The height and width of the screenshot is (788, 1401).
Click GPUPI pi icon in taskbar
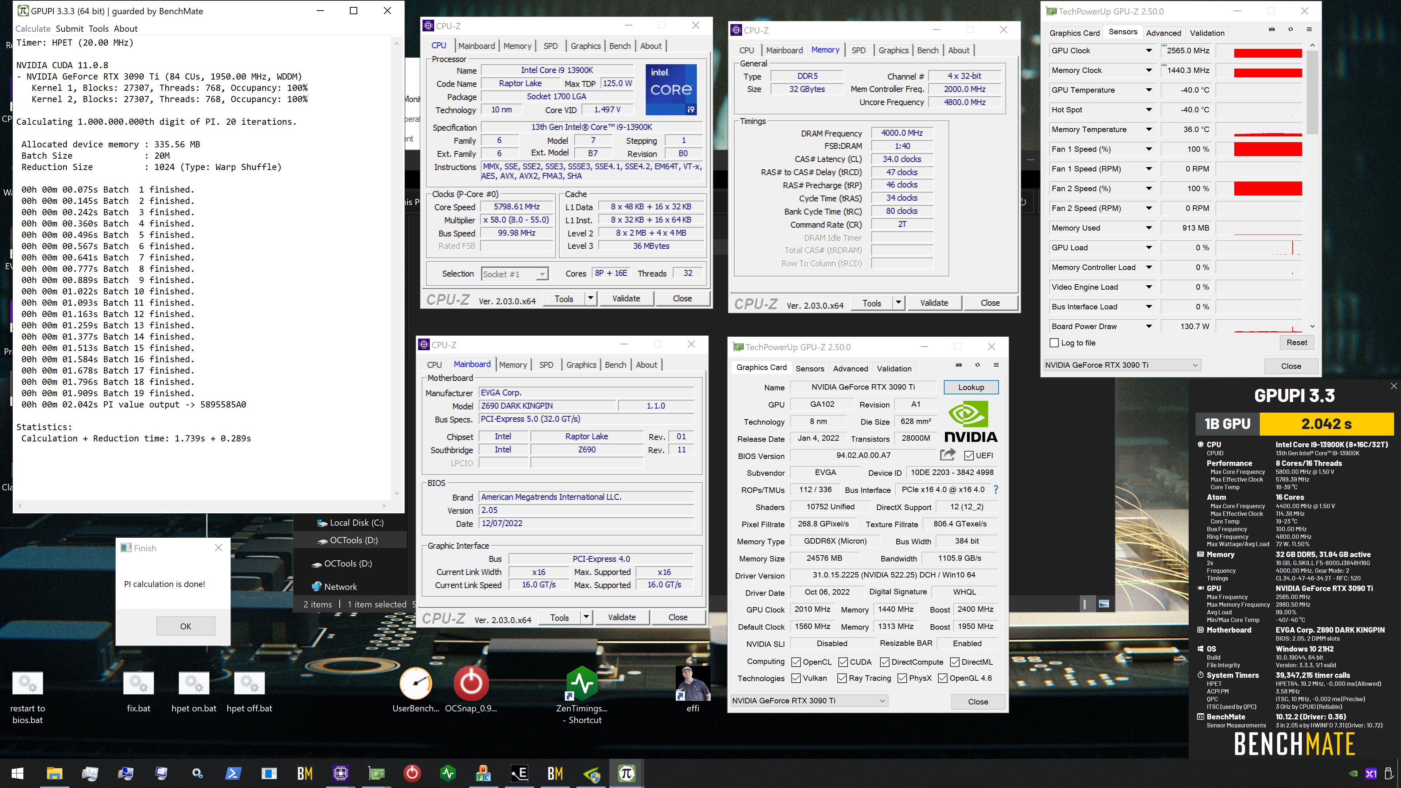(x=626, y=773)
